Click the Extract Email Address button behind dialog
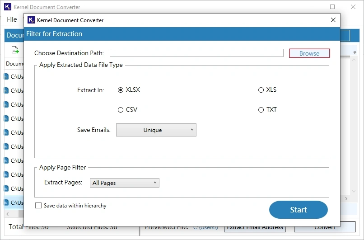The height and width of the screenshot is (240, 364). pos(255,228)
